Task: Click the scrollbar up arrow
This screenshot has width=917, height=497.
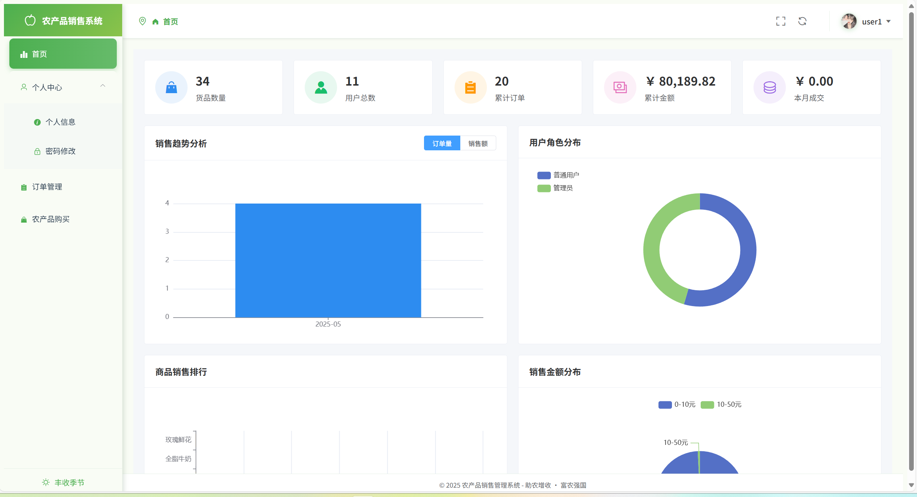Action: tap(911, 6)
